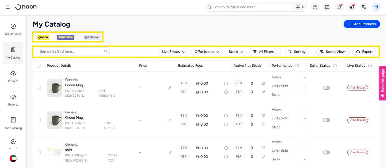Click the Performance info icon

tap(297, 66)
